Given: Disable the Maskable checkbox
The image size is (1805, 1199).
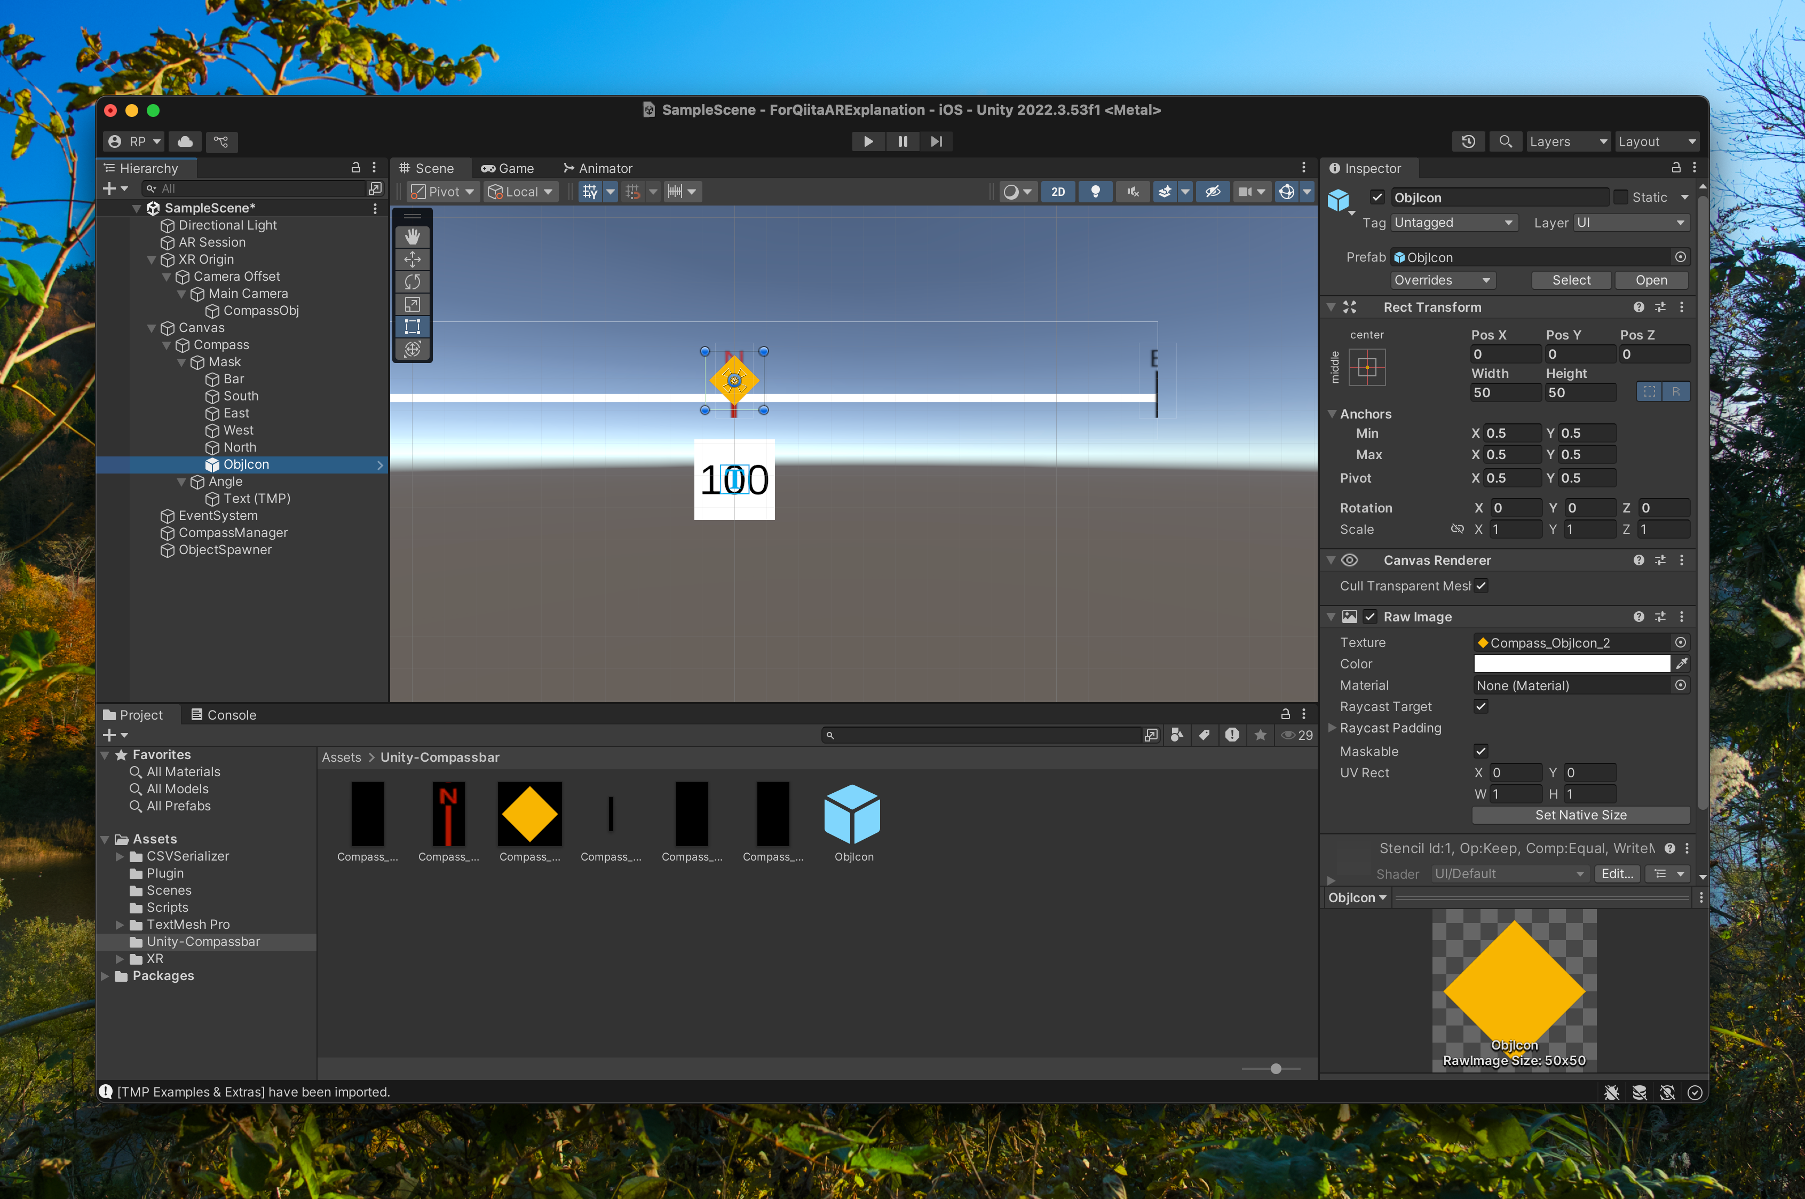Looking at the screenshot, I should pos(1481,751).
